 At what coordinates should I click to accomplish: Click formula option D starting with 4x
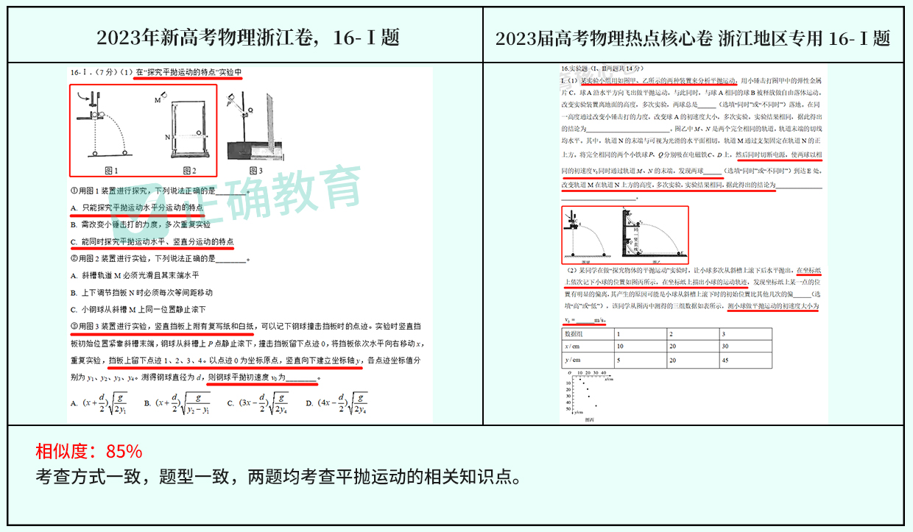click(x=336, y=403)
